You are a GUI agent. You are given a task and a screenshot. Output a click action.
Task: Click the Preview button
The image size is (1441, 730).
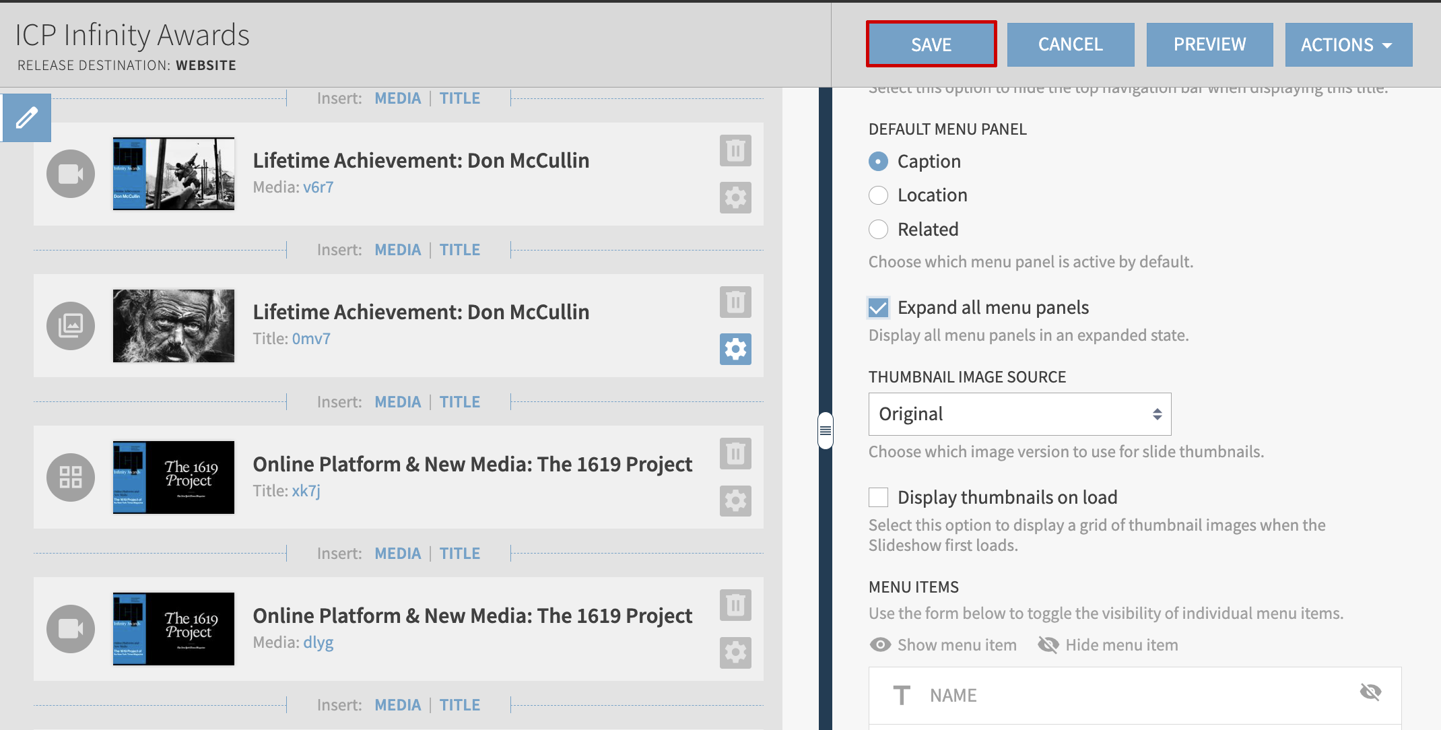[x=1209, y=44]
